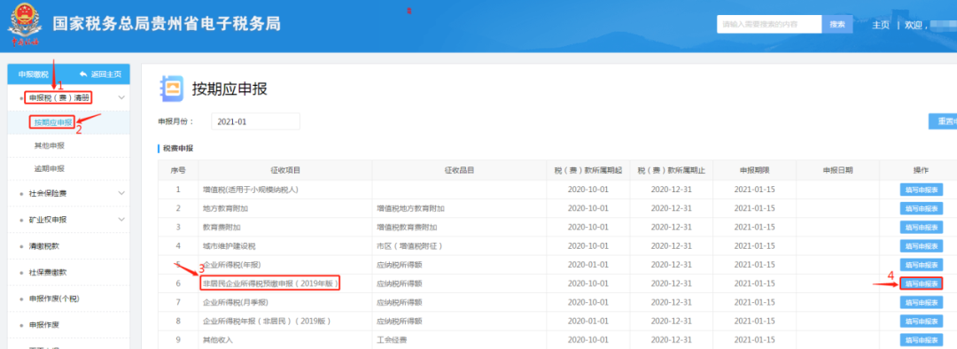The width and height of the screenshot is (957, 349).
Task: Click 填写申报表 for 地方教育附加 row
Action: click(921, 209)
